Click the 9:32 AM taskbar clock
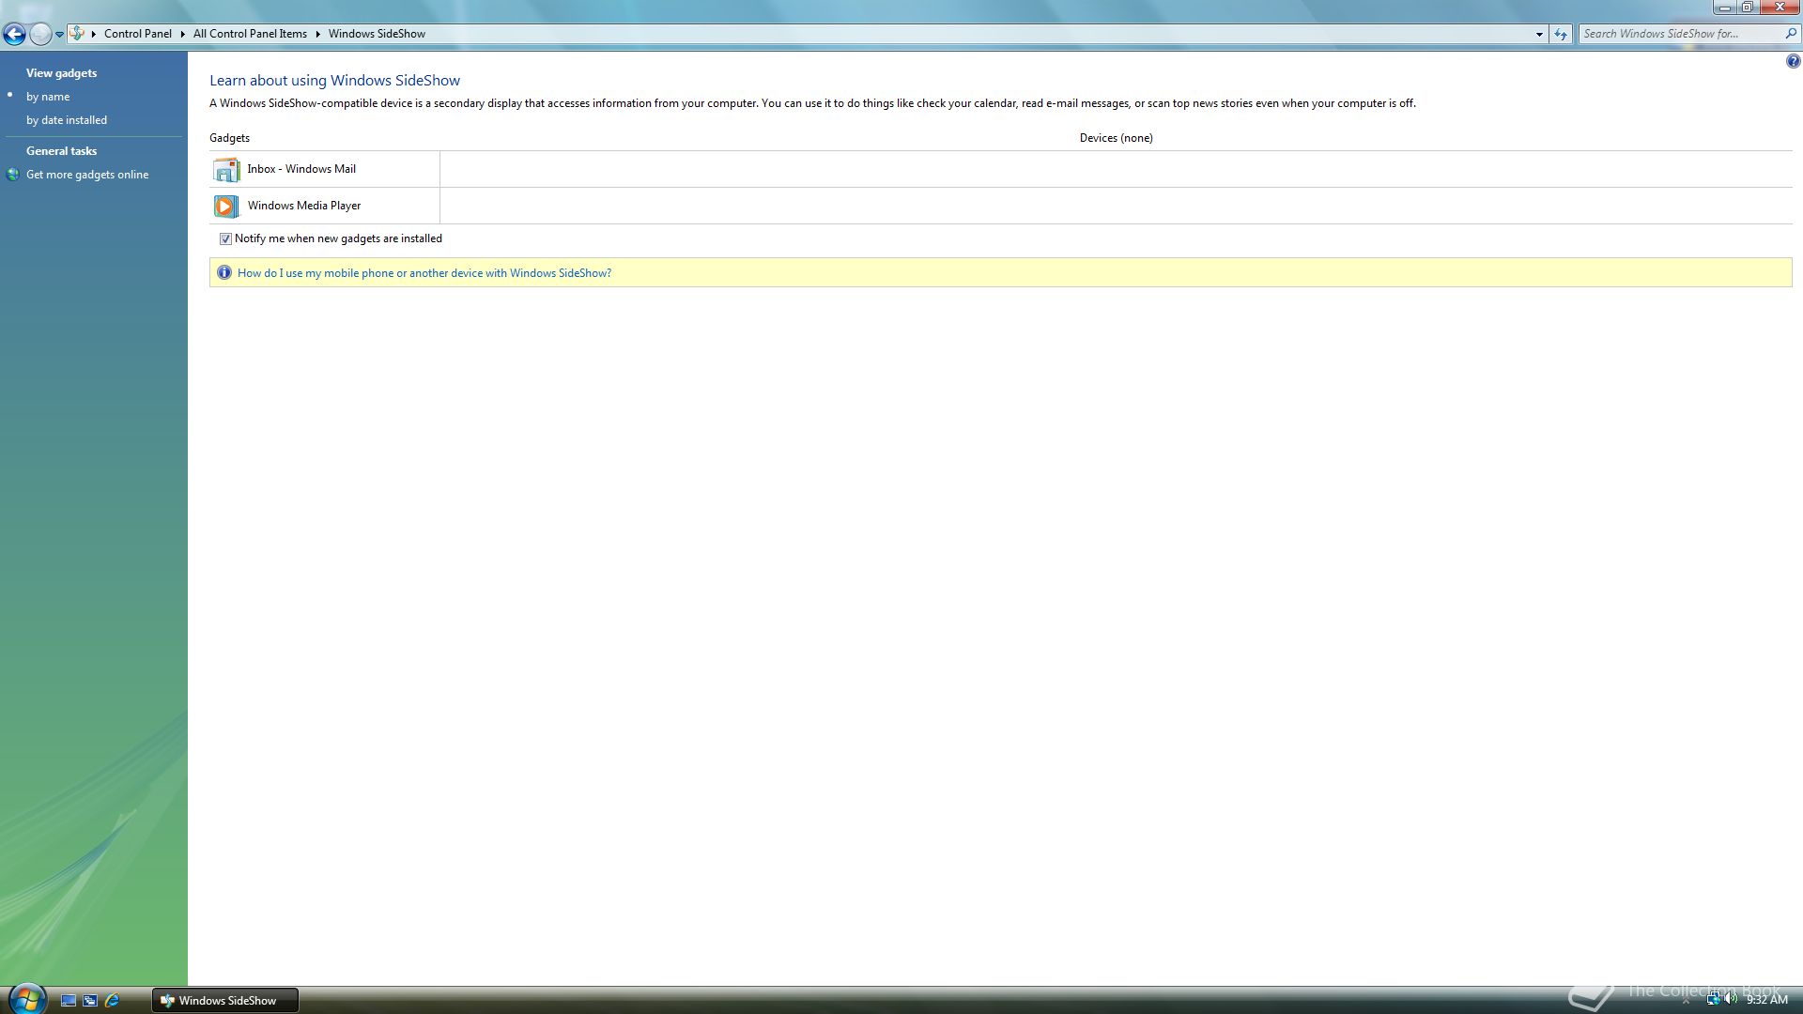The width and height of the screenshot is (1803, 1014). pyautogui.click(x=1766, y=1001)
